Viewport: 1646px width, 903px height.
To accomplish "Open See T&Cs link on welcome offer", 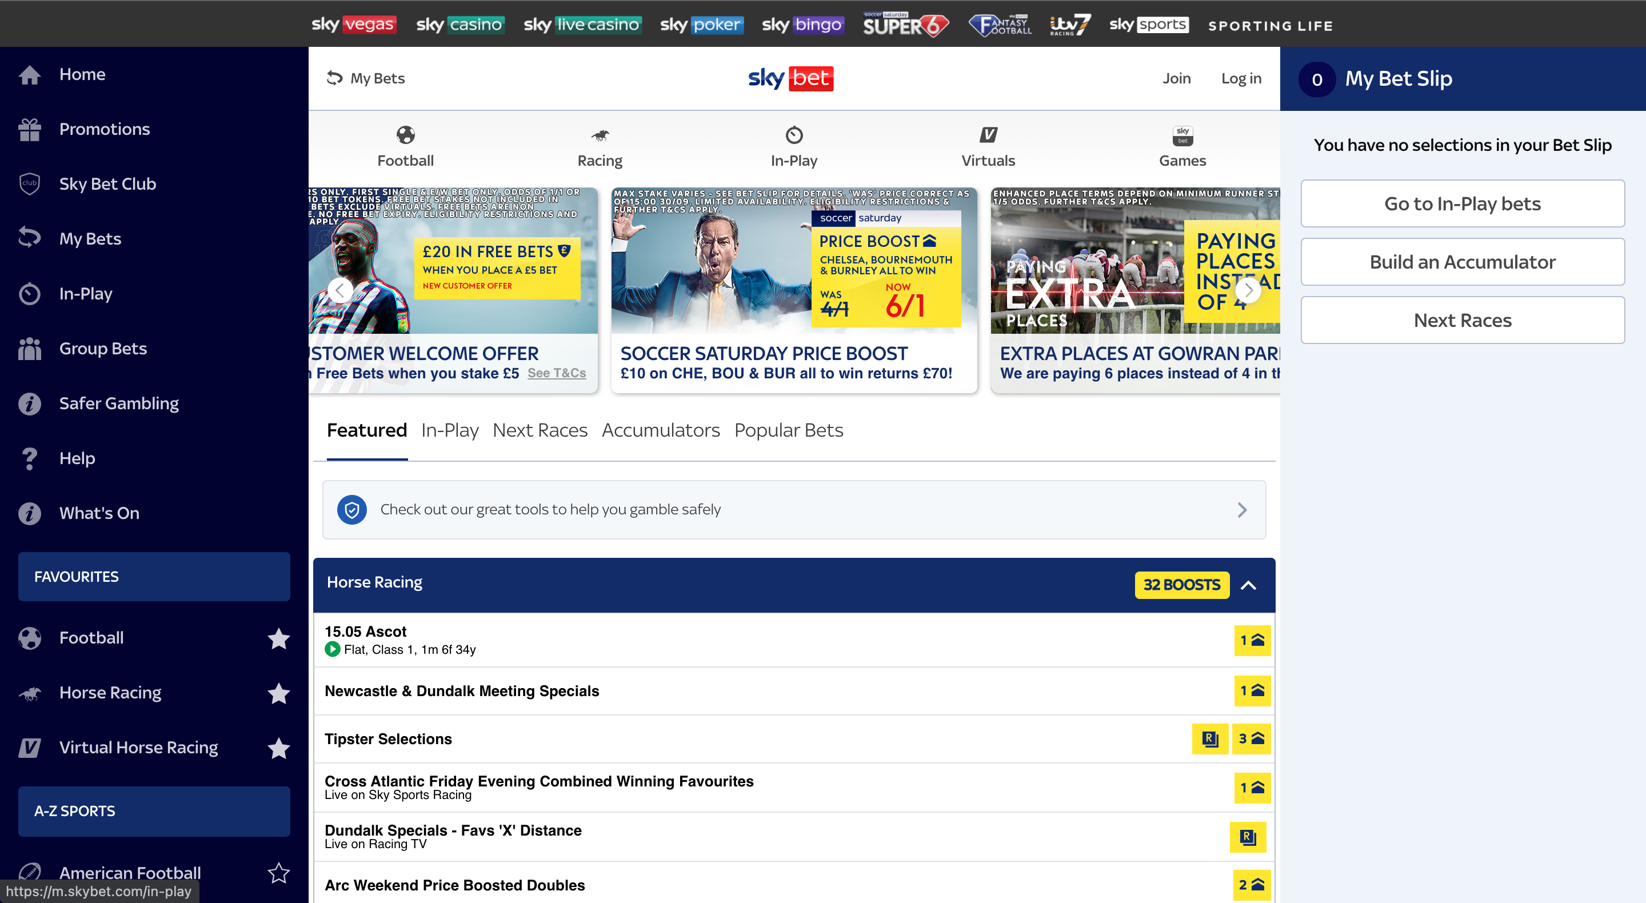I will [557, 373].
